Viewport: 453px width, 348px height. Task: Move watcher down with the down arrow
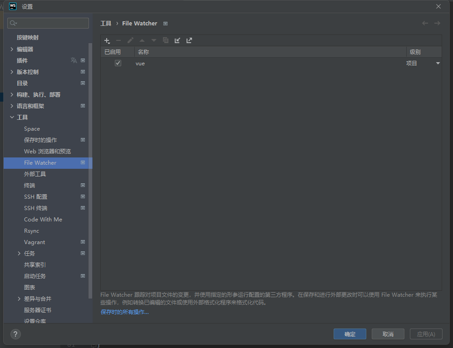coord(154,40)
